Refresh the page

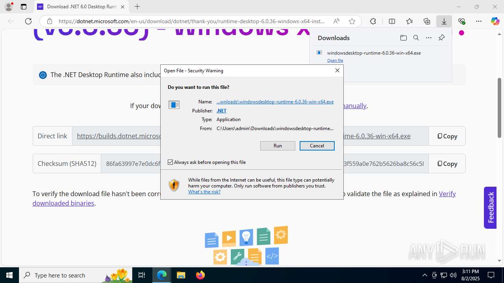28,21
